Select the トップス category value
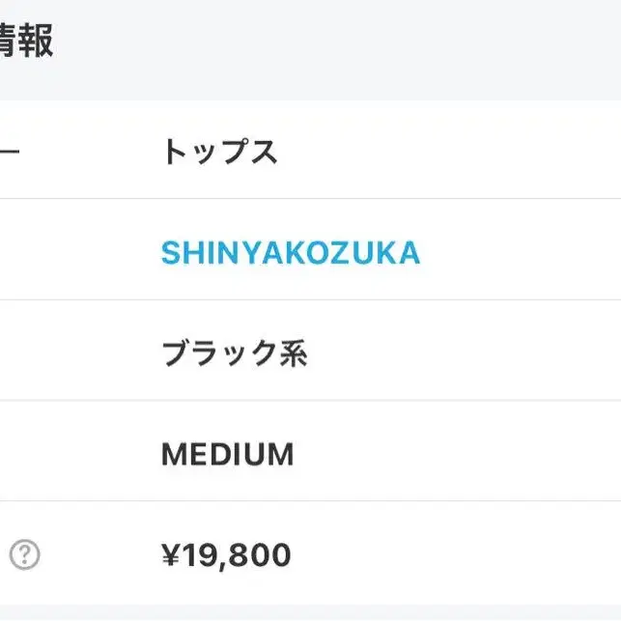The image size is (621, 621). click(220, 152)
